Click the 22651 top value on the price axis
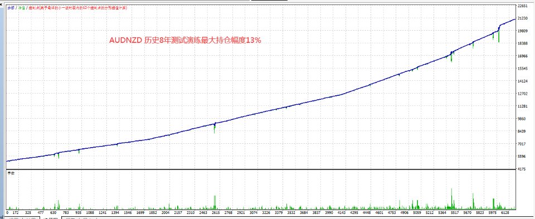The image size is (535, 219). click(522, 6)
